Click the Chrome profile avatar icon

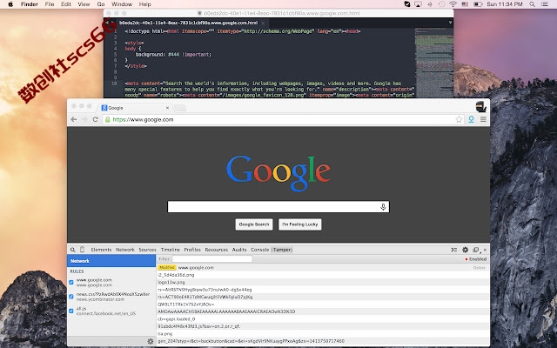pyautogui.click(x=481, y=106)
